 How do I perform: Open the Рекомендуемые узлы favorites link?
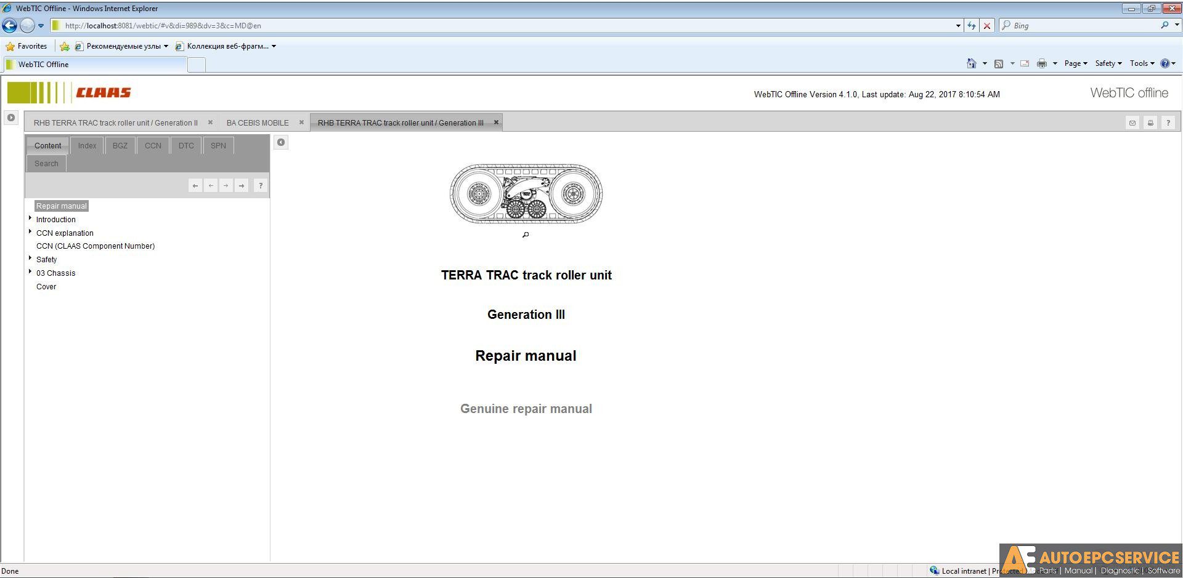coord(121,46)
